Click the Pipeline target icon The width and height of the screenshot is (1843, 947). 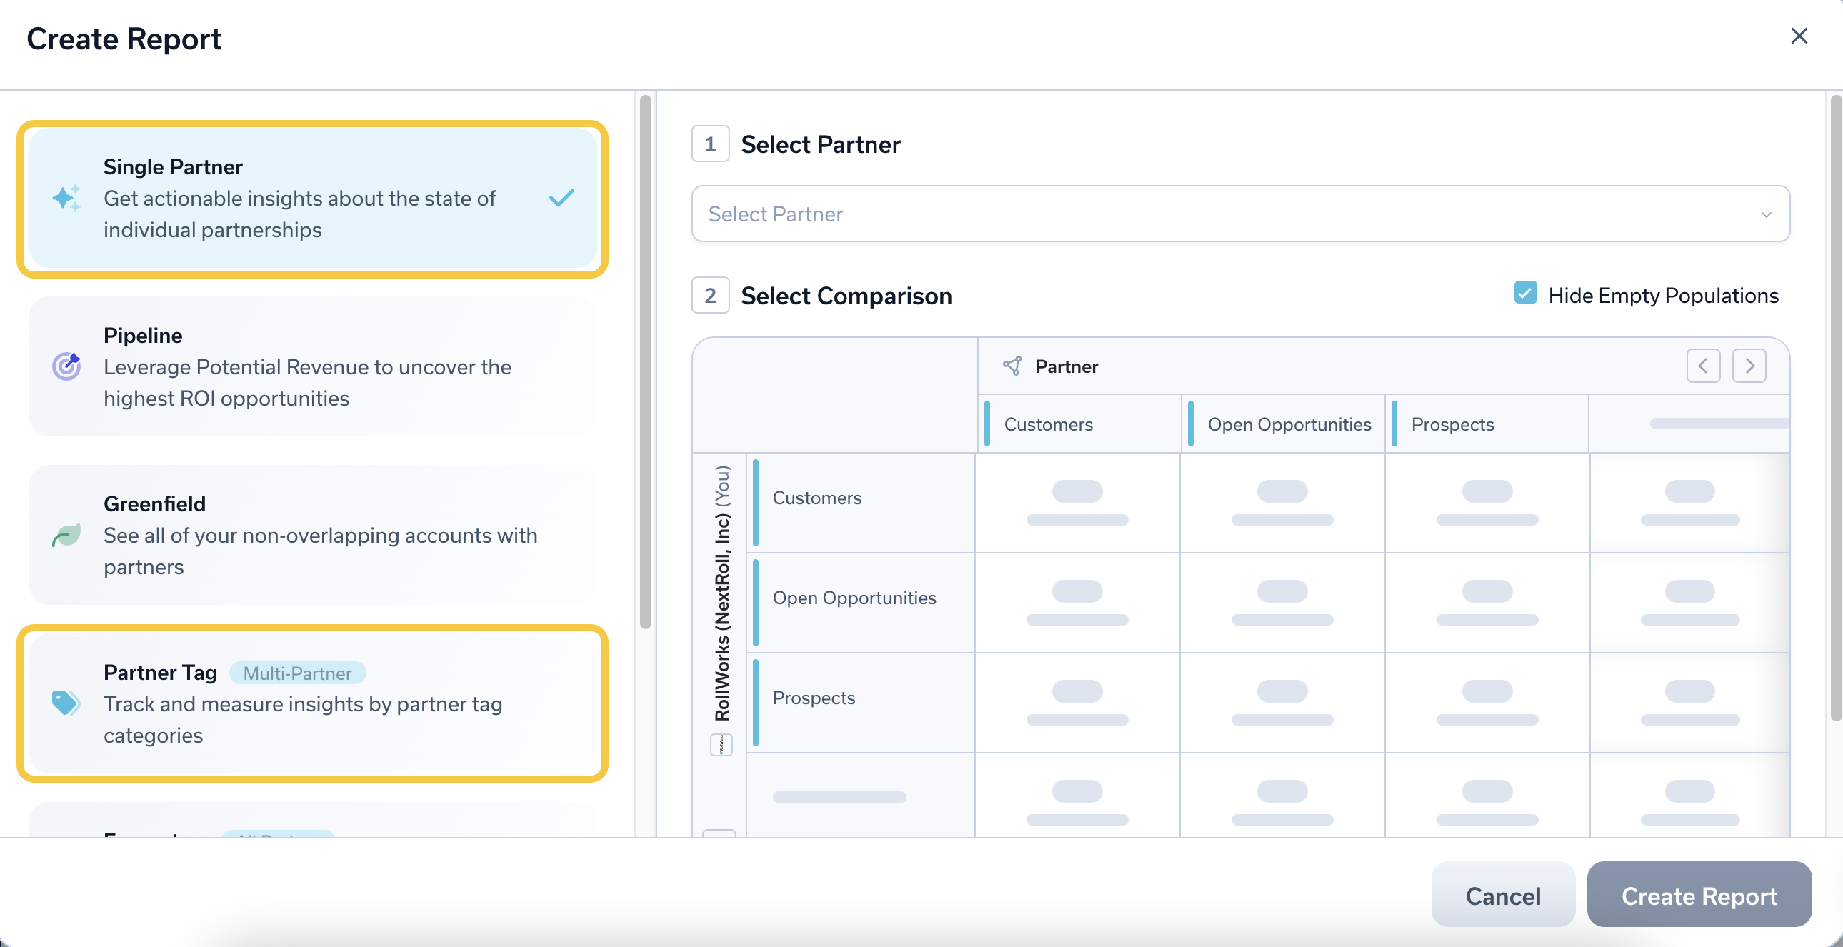(66, 366)
